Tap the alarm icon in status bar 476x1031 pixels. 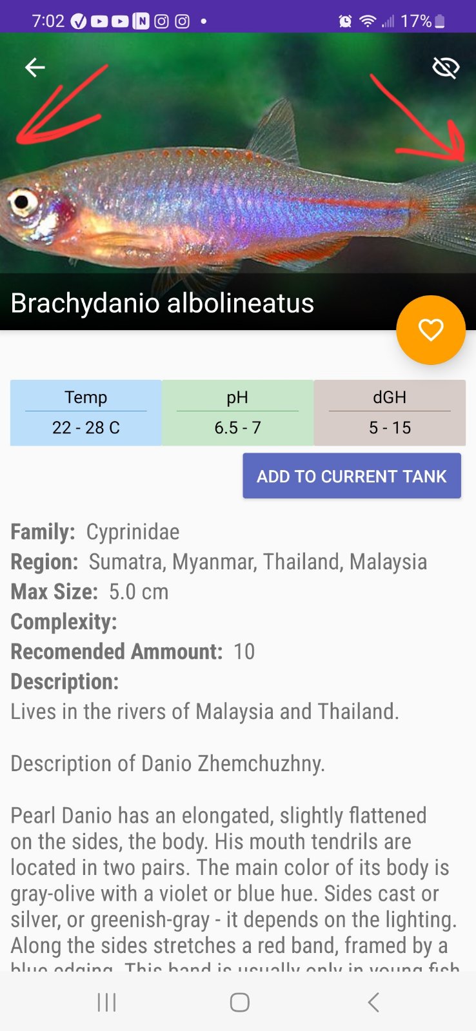pos(345,21)
